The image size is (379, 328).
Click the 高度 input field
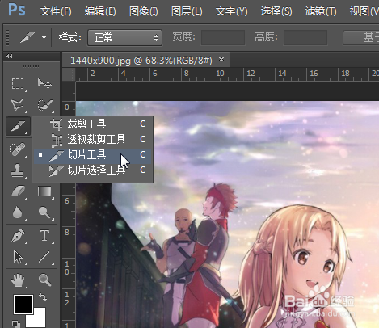pos(305,37)
